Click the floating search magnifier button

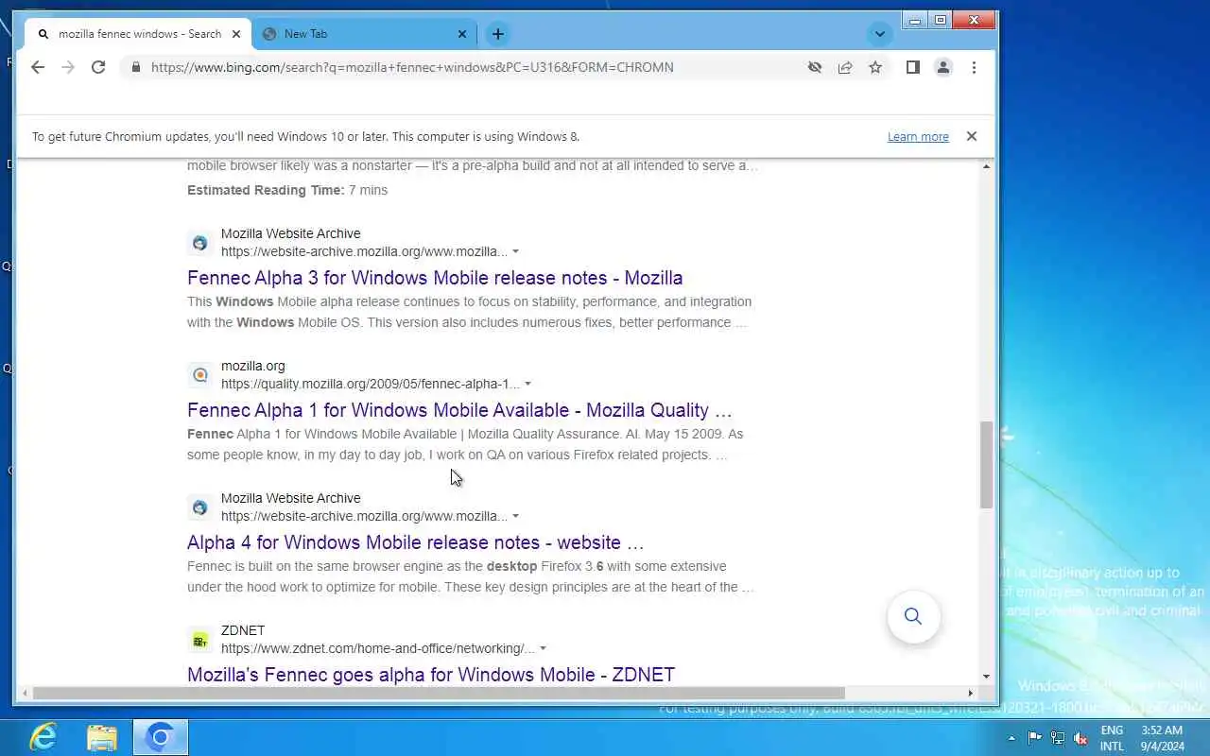click(913, 616)
